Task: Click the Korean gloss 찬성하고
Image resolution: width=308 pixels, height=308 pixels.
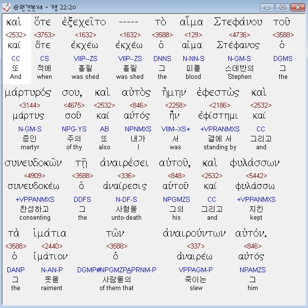Action: click(x=35, y=209)
